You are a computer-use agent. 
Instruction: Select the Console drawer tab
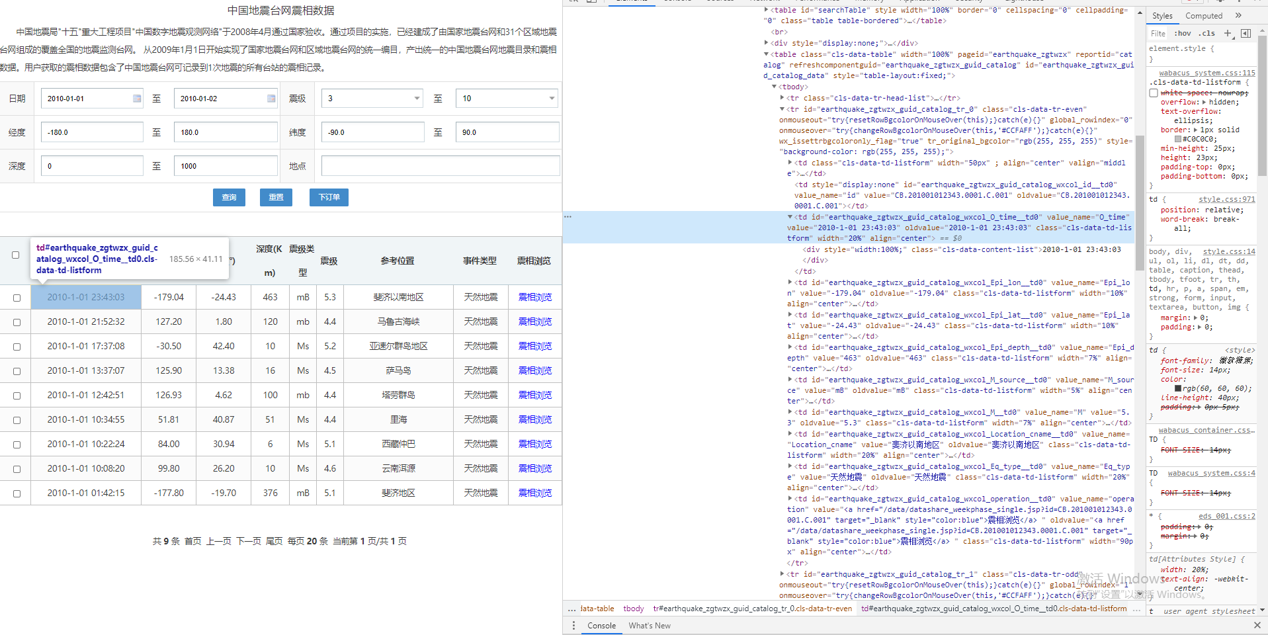(x=601, y=626)
